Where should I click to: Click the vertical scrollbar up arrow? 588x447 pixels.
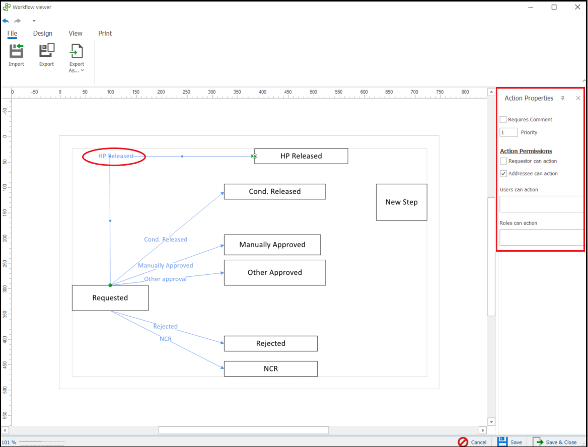491,92
